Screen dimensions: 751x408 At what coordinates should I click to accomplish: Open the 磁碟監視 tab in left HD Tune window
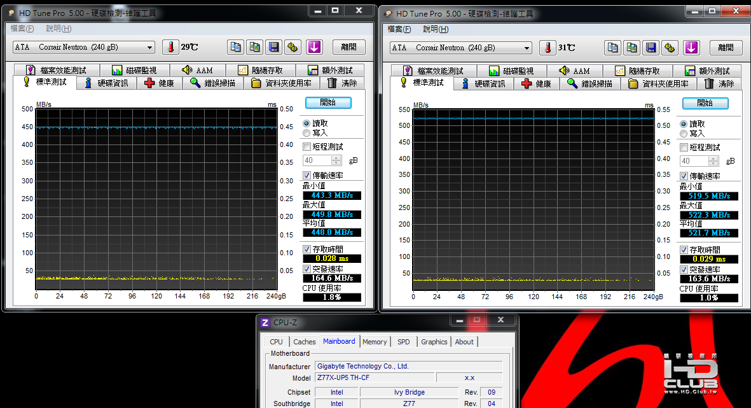coord(134,70)
